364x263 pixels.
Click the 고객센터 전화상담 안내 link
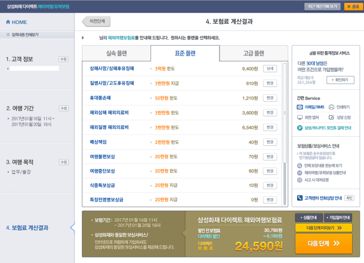(323, 198)
